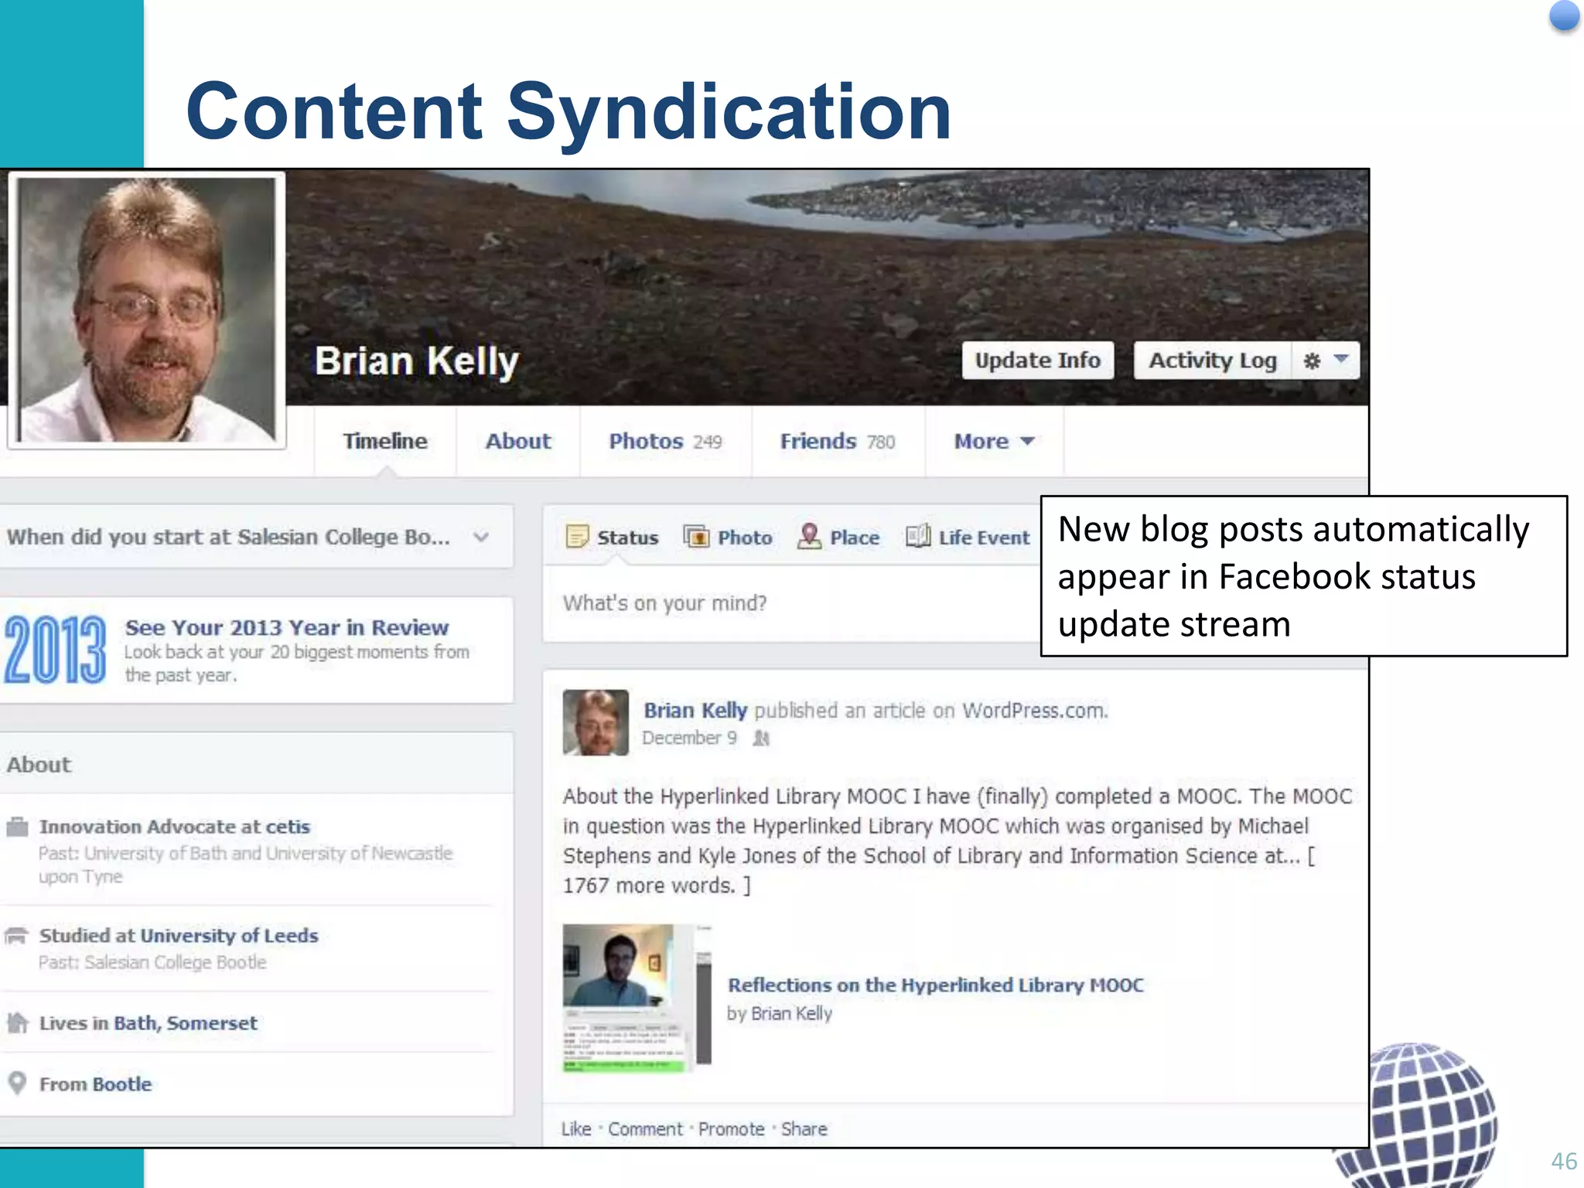This screenshot has width=1584, height=1188.
Task: Open the Friends 780 tab
Action: (x=838, y=441)
